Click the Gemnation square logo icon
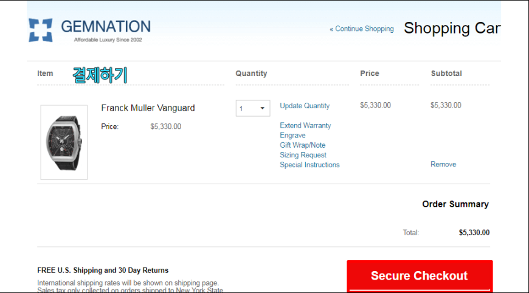529x293 pixels. (41, 30)
